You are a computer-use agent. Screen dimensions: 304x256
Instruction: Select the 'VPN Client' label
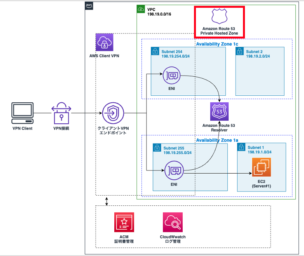click(x=23, y=128)
